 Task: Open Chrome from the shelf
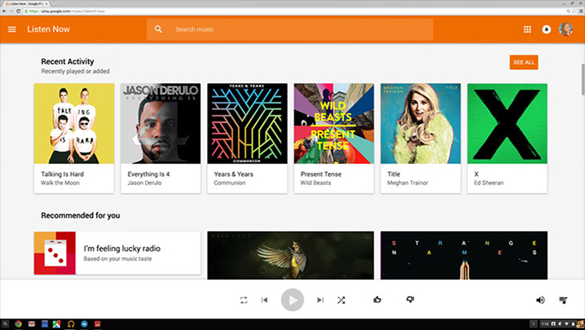18,324
